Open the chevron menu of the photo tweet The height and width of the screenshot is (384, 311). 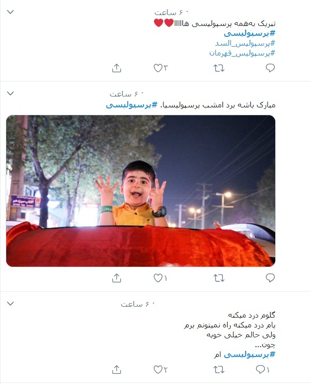tap(10, 93)
